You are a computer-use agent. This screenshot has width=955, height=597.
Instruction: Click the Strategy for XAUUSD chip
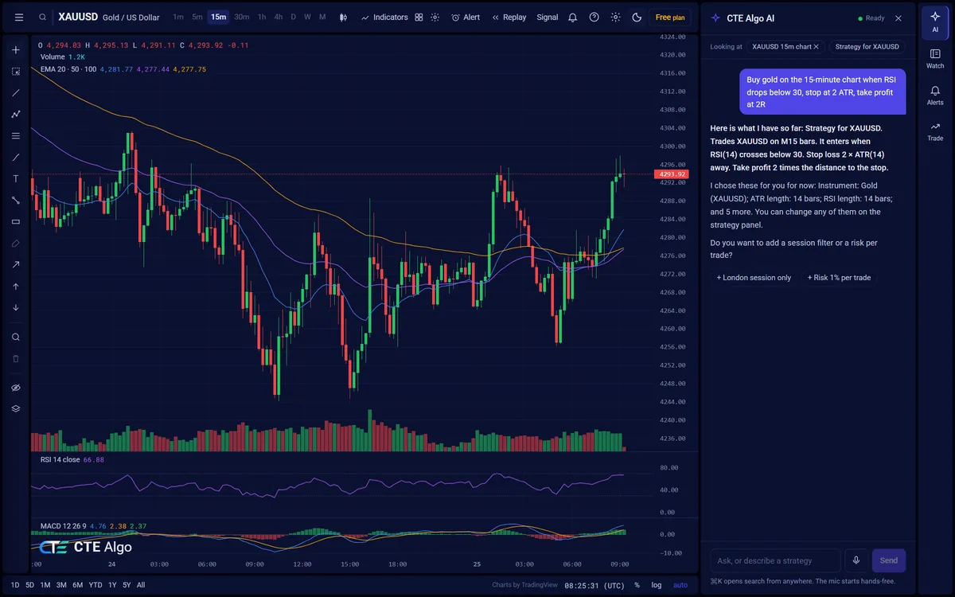pyautogui.click(x=867, y=47)
